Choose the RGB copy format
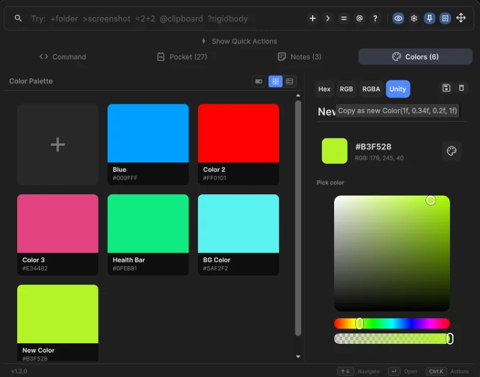Screen dimensions: 480x377 coord(346,89)
